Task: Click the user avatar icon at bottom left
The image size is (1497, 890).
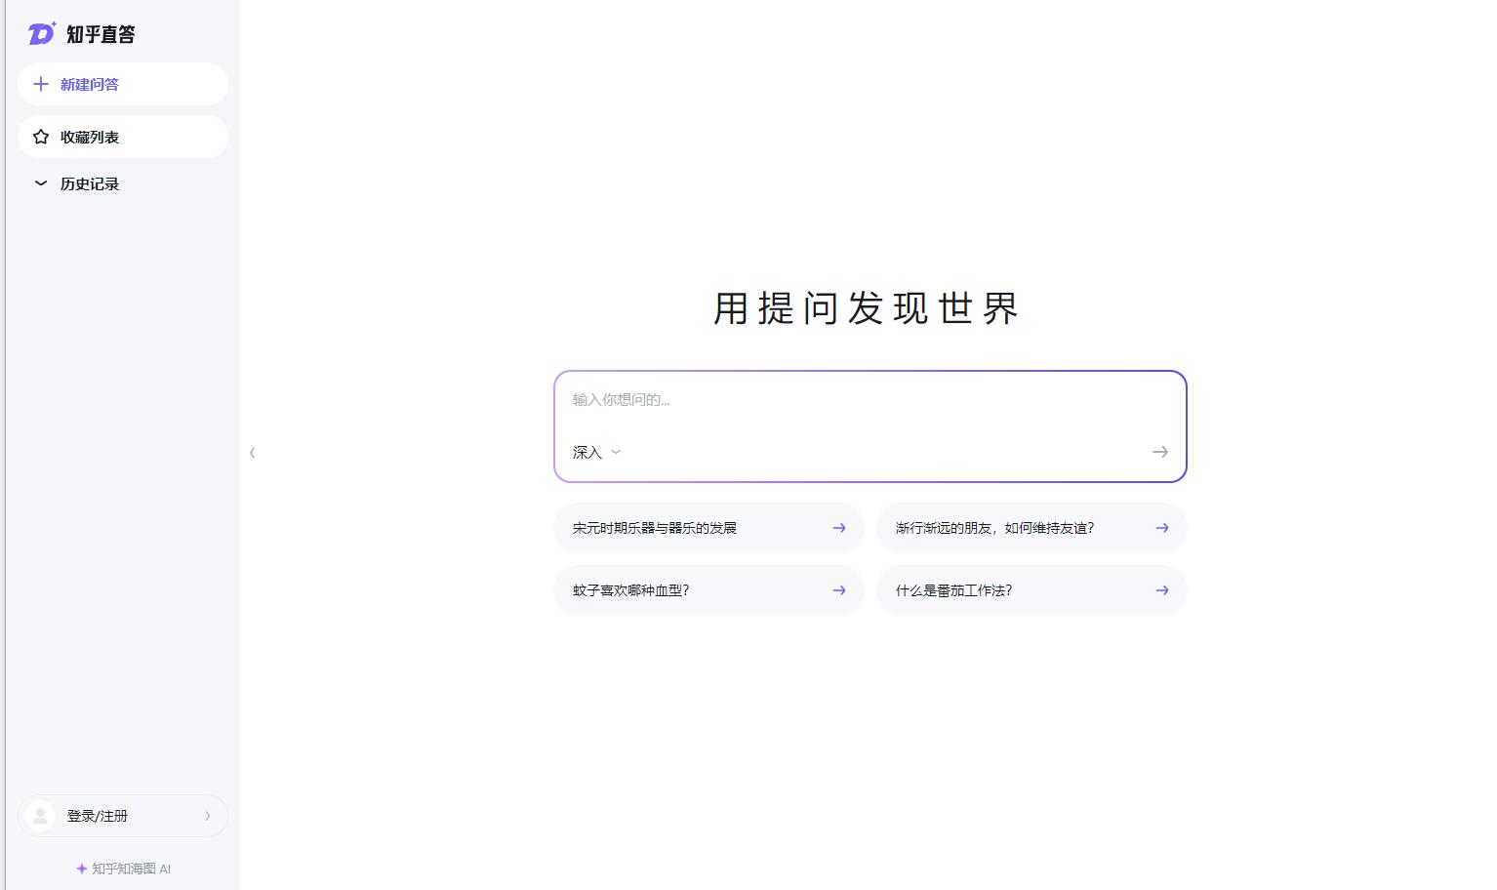Action: coord(40,816)
